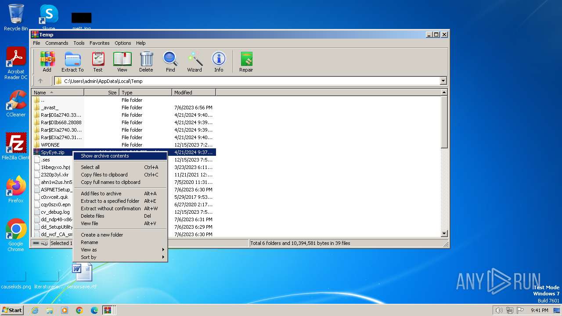Sort by Modified column header

coord(194,93)
